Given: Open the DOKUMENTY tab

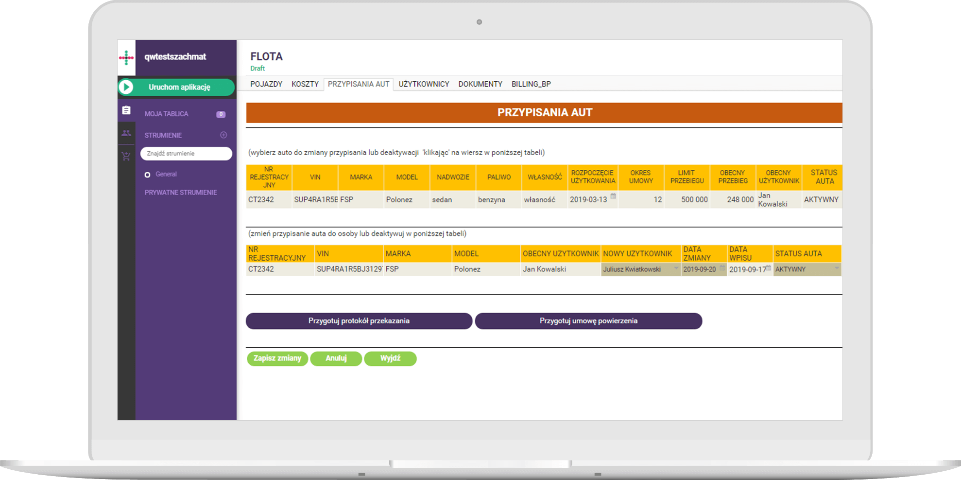Looking at the screenshot, I should click(480, 84).
